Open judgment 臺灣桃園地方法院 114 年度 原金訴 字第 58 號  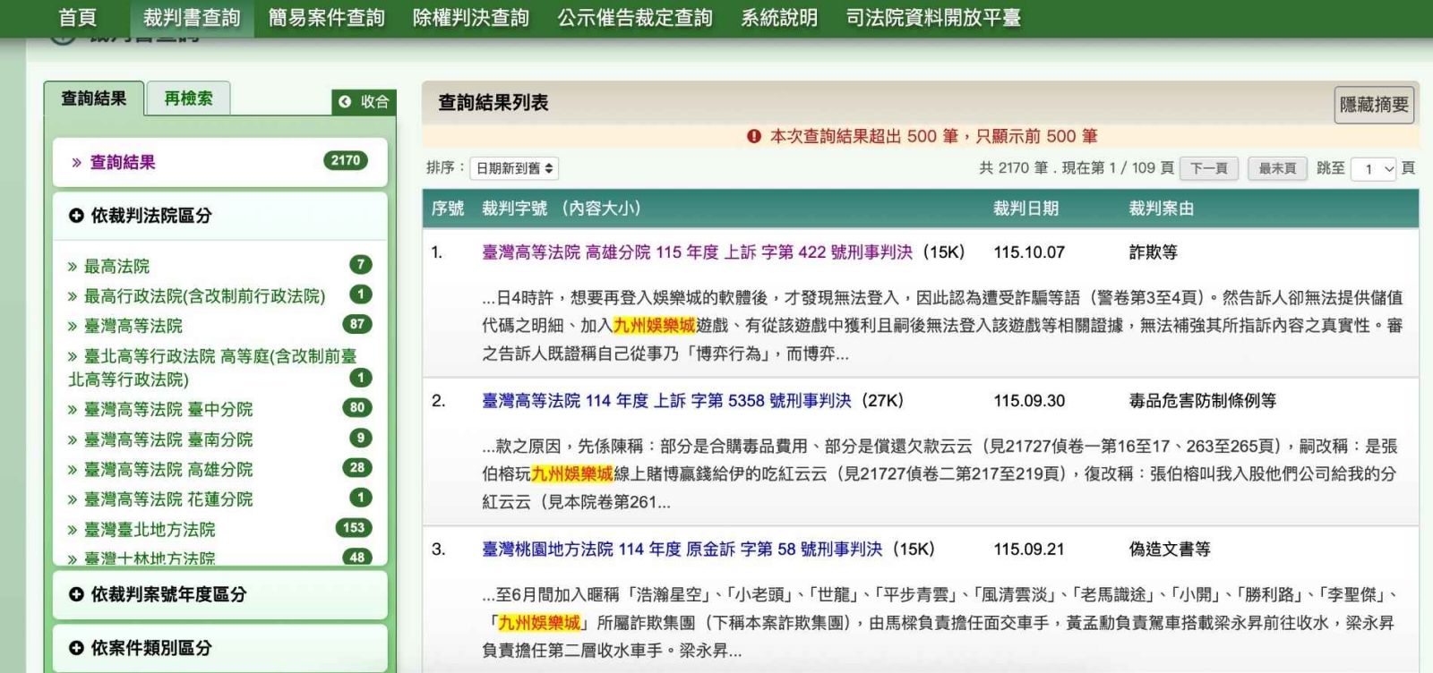682,549
